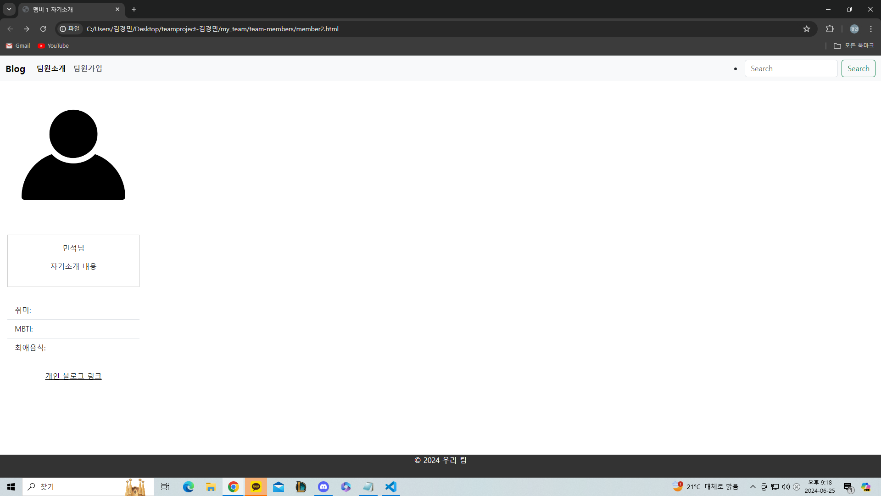Open the Chrome three-dot menu

tap(871, 29)
